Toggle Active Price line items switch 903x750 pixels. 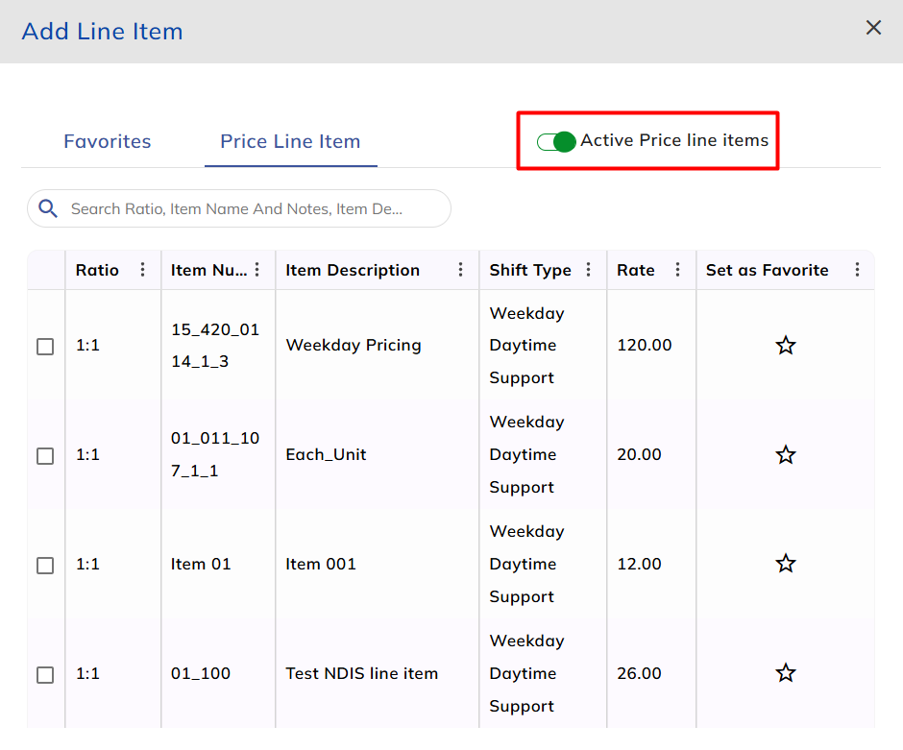point(556,142)
